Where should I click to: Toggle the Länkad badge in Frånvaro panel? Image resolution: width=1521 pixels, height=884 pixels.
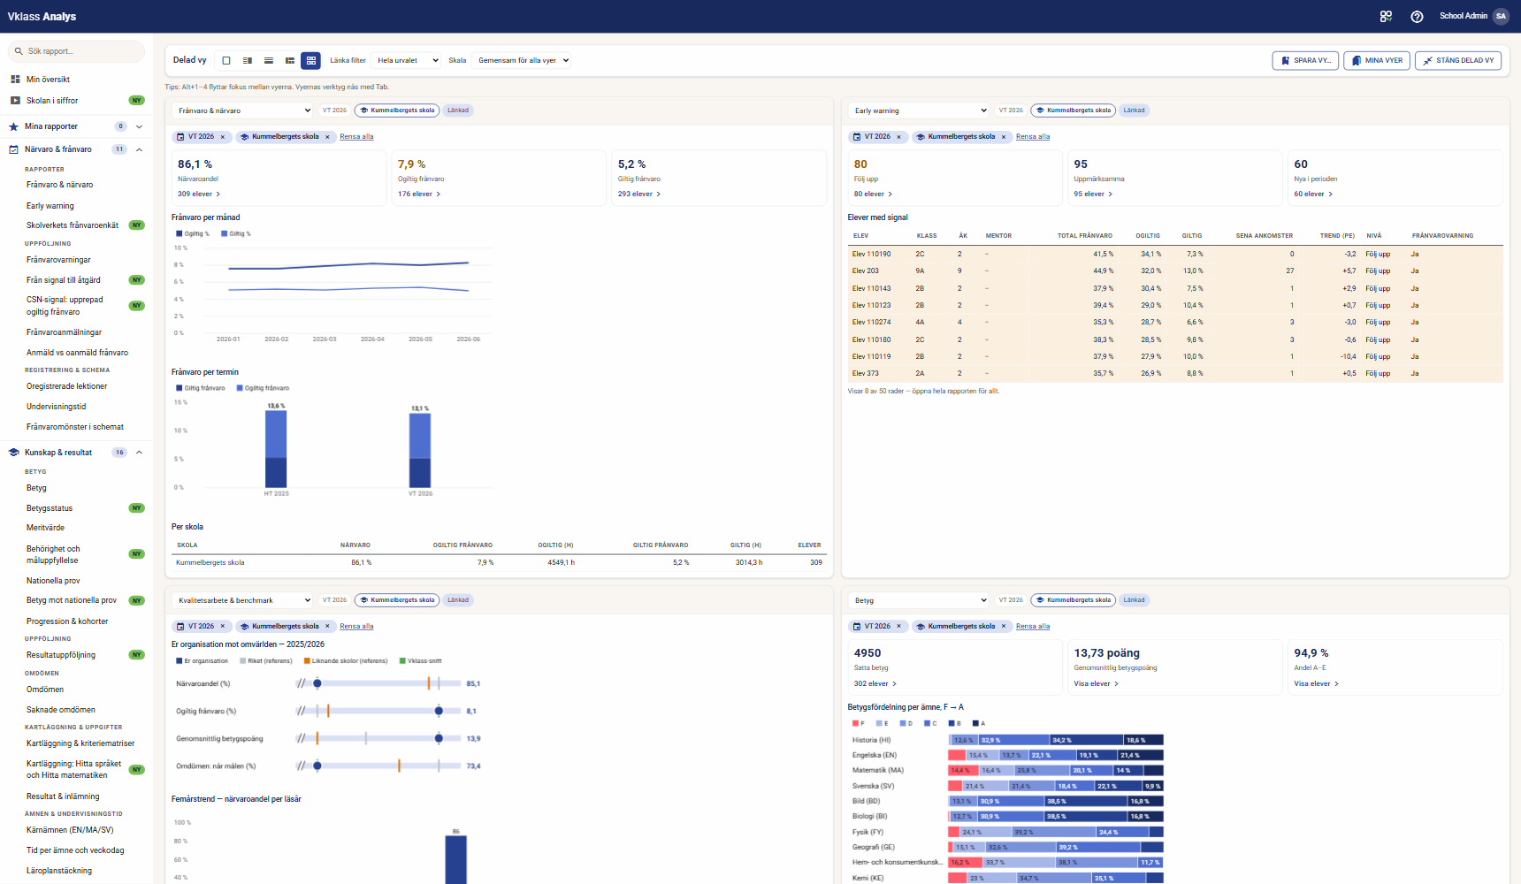pos(458,110)
